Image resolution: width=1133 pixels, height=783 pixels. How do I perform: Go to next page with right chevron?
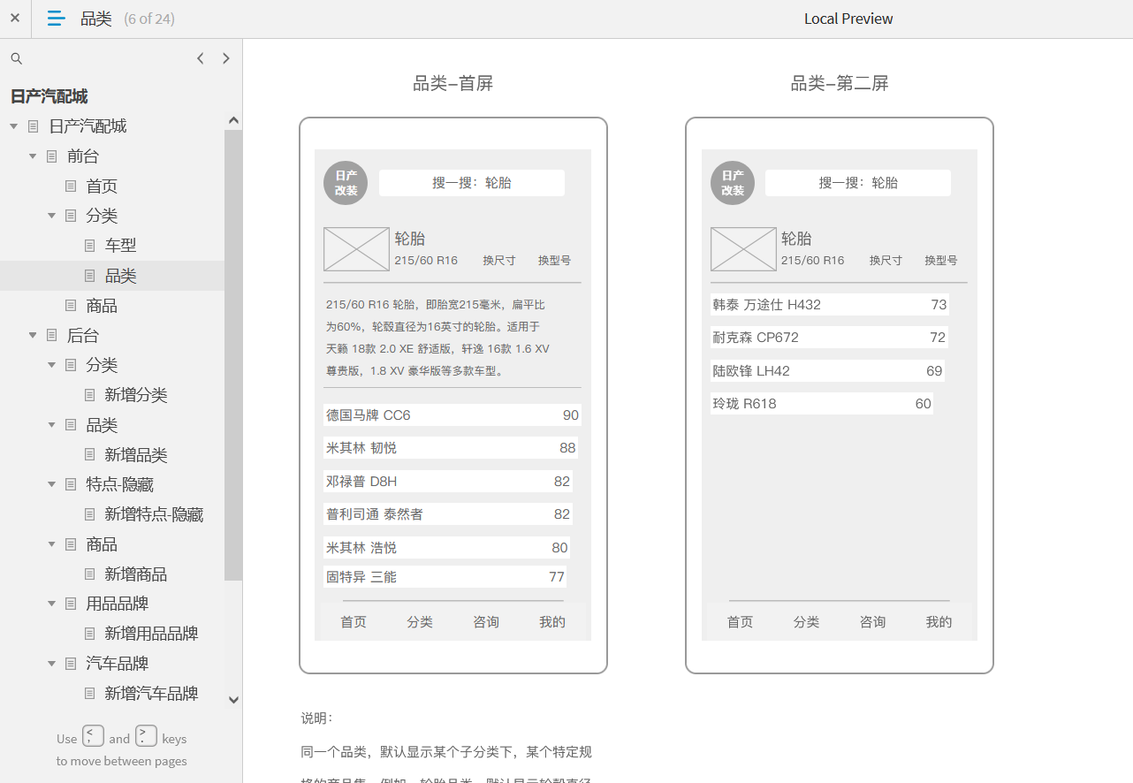226,58
